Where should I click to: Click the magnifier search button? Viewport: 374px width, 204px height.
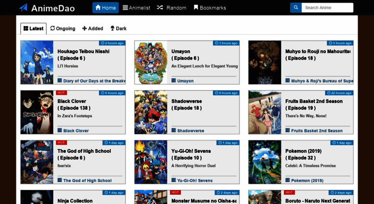(296, 8)
